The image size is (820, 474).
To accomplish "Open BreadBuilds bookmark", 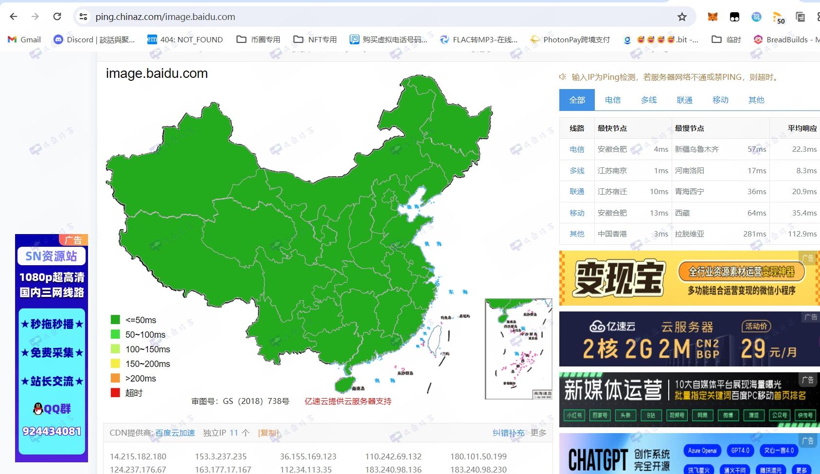I will tap(786, 39).
